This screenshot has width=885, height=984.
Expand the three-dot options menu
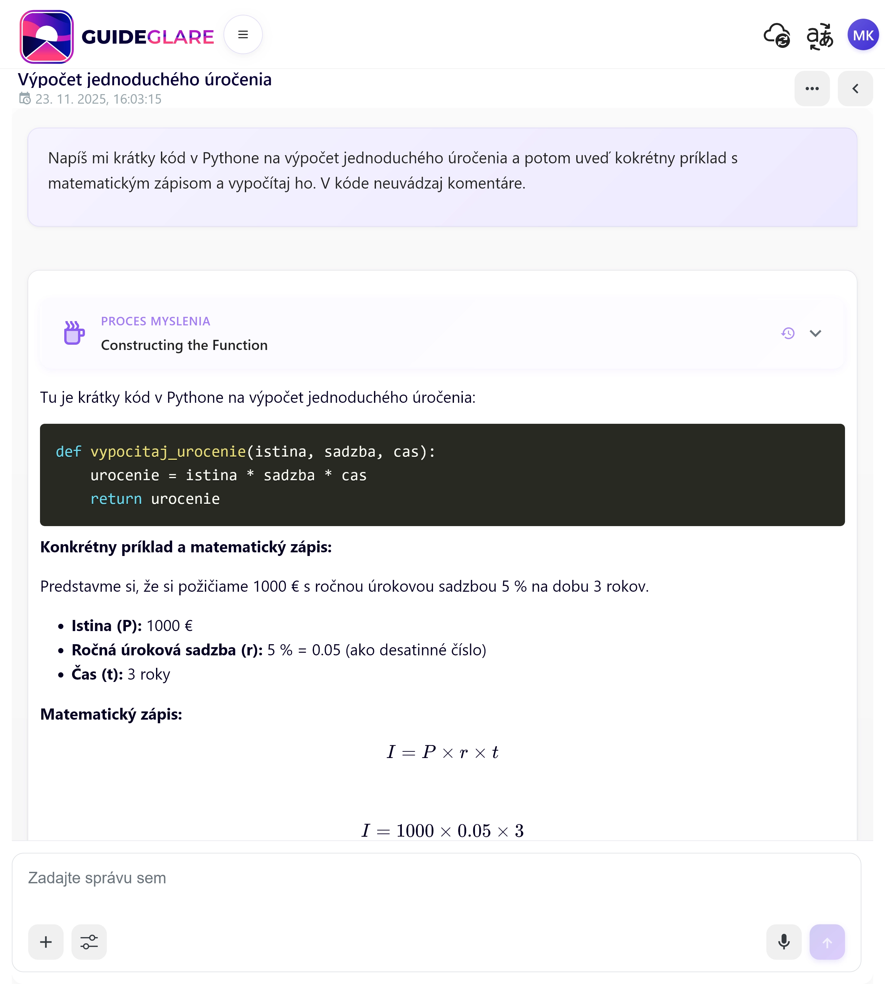[x=812, y=88]
